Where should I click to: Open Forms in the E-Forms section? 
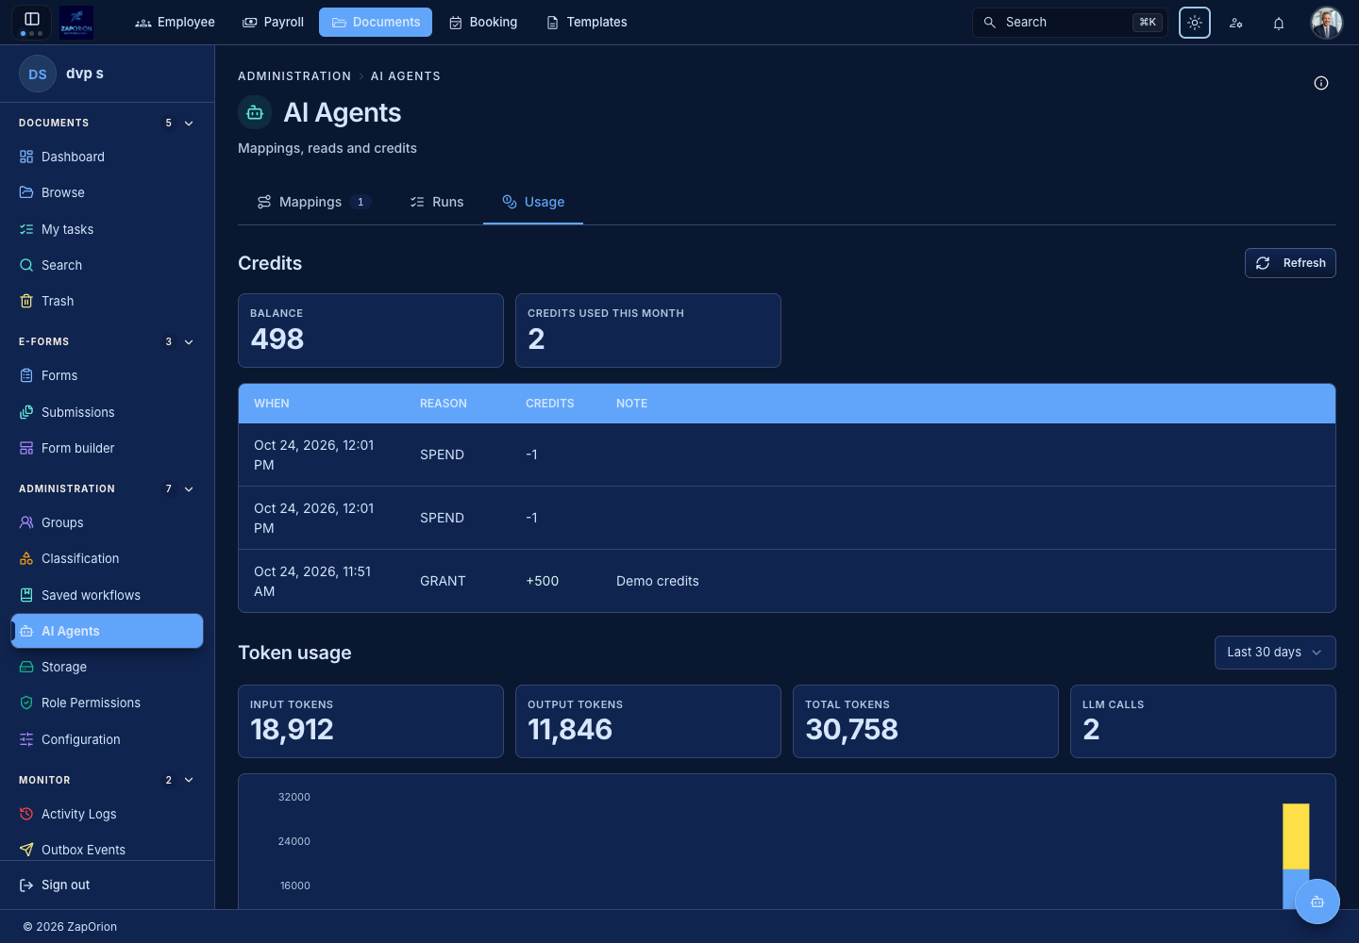tap(108, 375)
